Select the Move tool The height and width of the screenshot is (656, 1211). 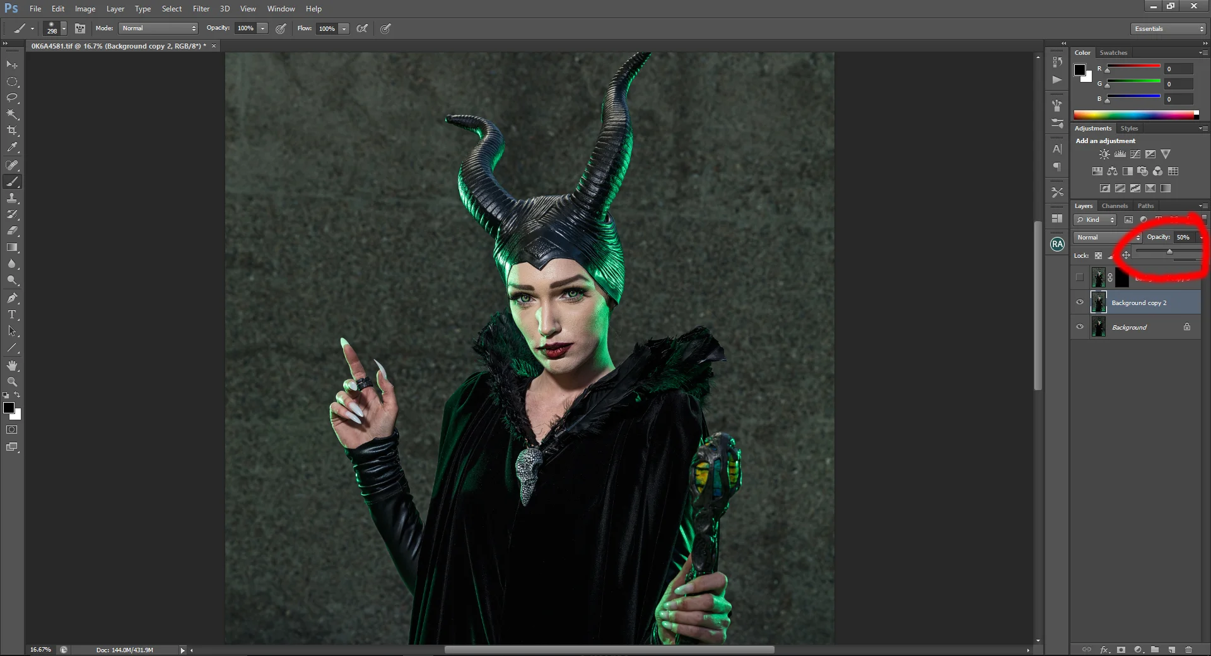coord(12,65)
